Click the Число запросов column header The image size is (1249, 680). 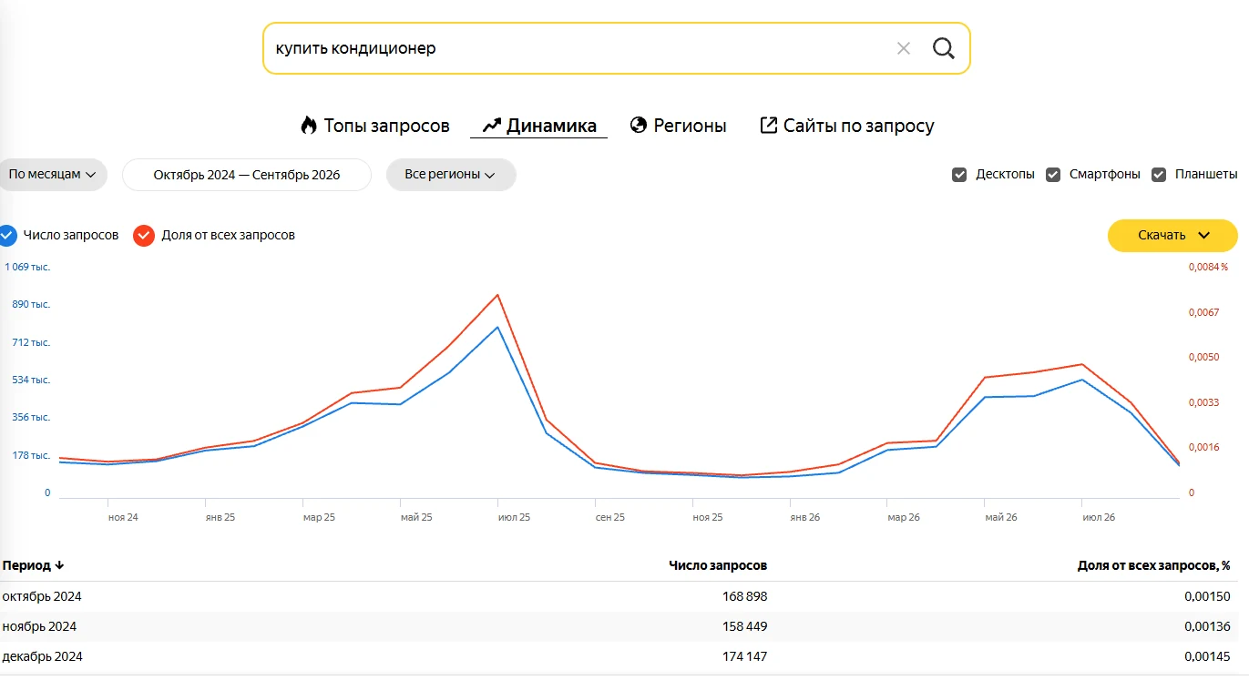coord(718,565)
